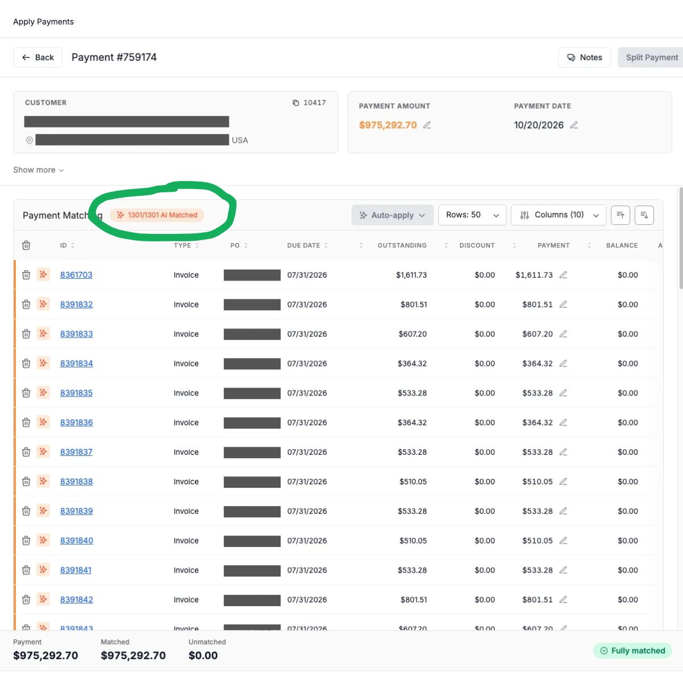Click the sort ascending toolbar icon
Image resolution: width=683 pixels, height=683 pixels.
[x=620, y=215]
